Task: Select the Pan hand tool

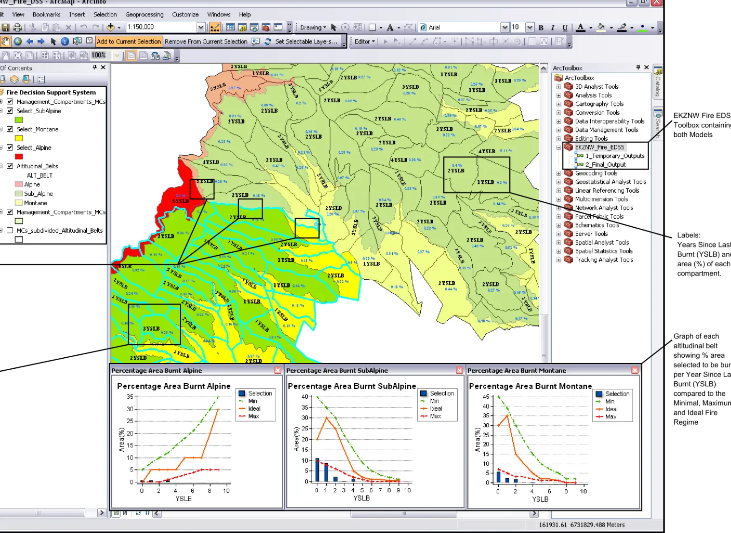Action: 6,41
